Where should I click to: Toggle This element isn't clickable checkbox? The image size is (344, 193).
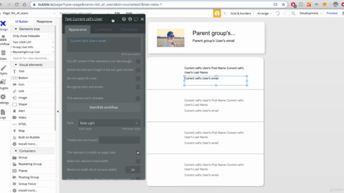138,98
